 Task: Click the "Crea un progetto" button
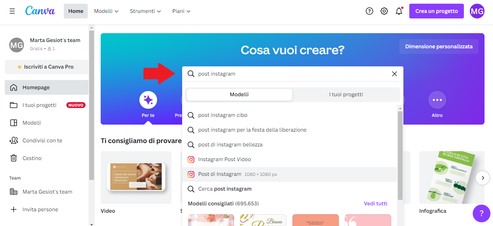436,11
